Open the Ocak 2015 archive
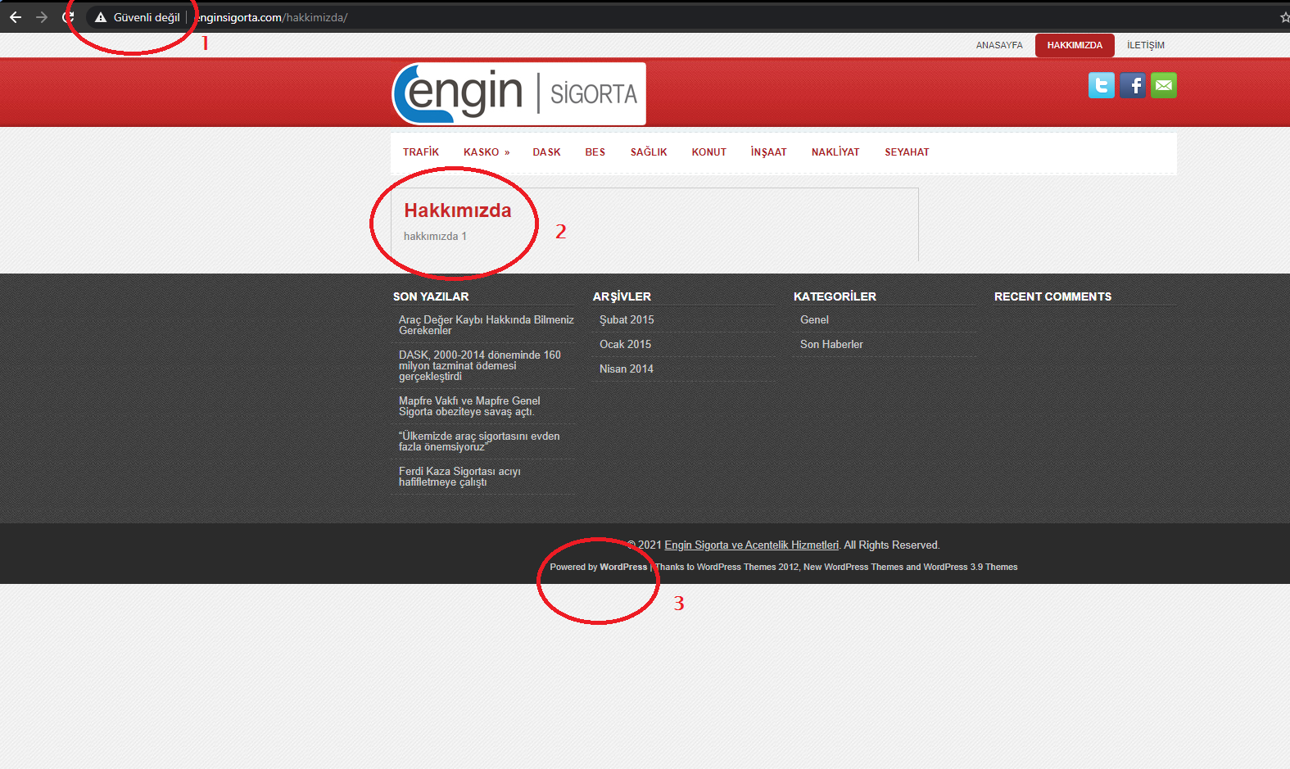Viewport: 1290px width, 769px height. [625, 345]
